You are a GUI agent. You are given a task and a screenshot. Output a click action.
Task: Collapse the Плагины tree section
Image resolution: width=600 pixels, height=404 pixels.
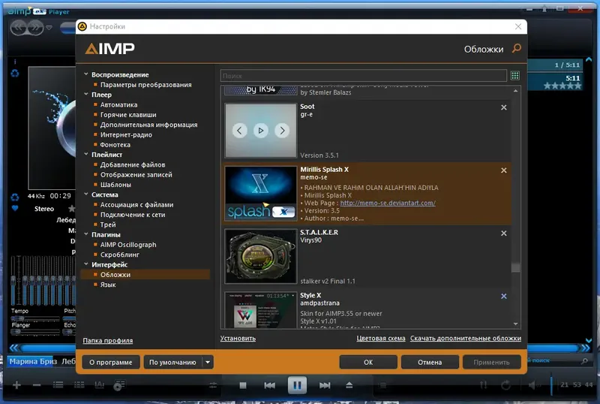coord(86,234)
